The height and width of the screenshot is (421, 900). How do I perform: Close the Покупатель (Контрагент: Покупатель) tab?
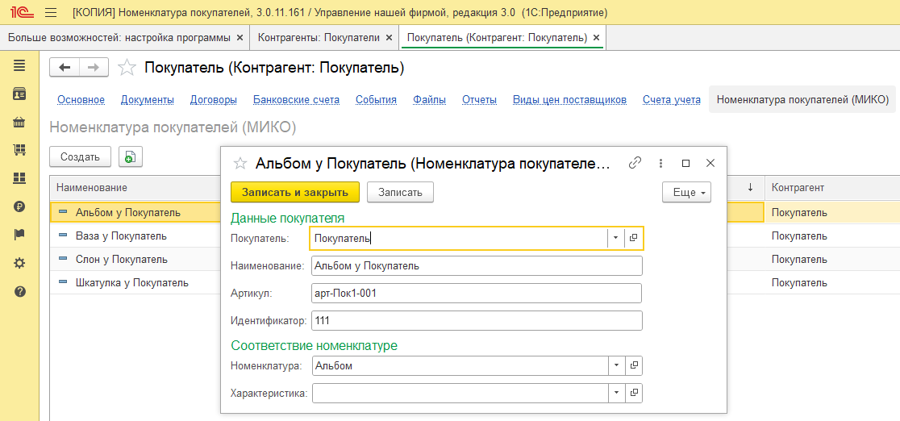point(596,38)
